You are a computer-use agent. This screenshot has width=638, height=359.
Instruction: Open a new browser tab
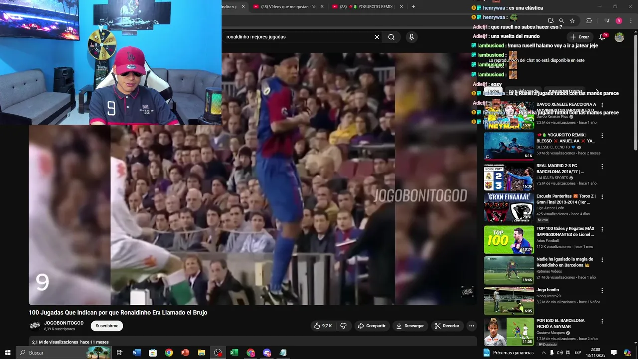pos(413,7)
